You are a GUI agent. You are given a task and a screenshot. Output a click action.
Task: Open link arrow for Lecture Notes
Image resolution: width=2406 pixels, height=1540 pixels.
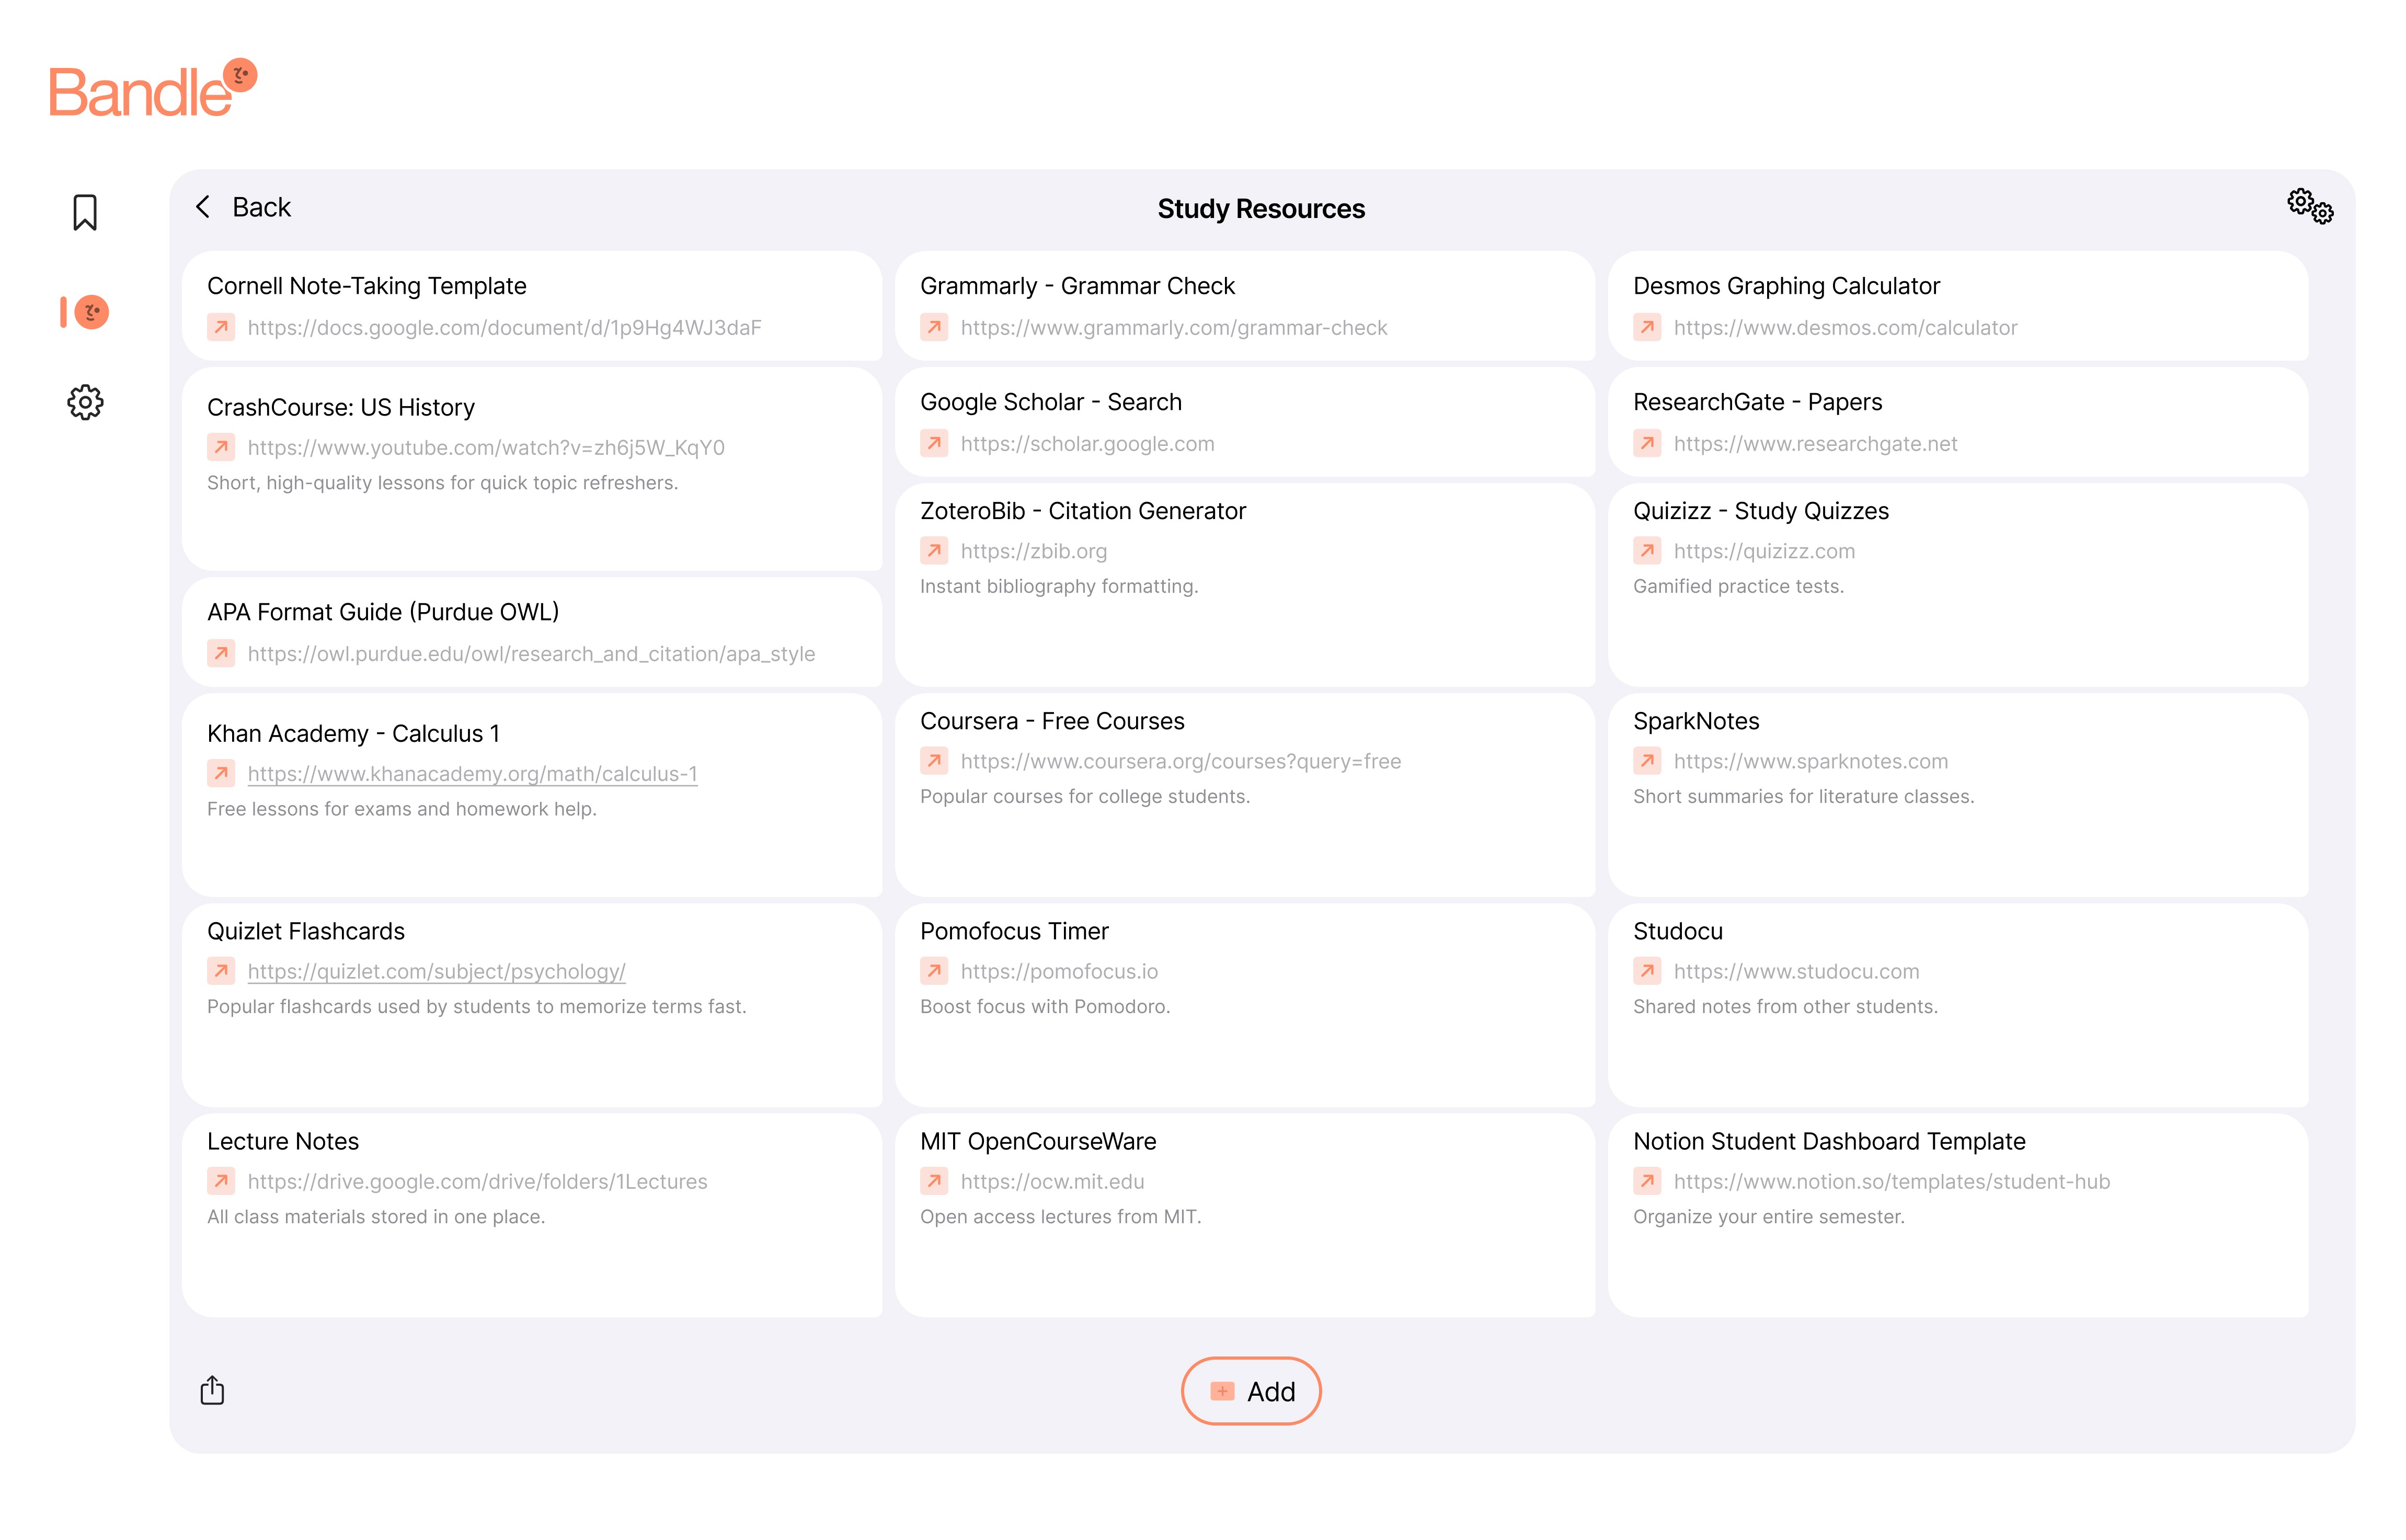(221, 1181)
